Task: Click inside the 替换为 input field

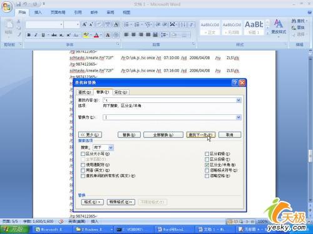Action: 170,117
